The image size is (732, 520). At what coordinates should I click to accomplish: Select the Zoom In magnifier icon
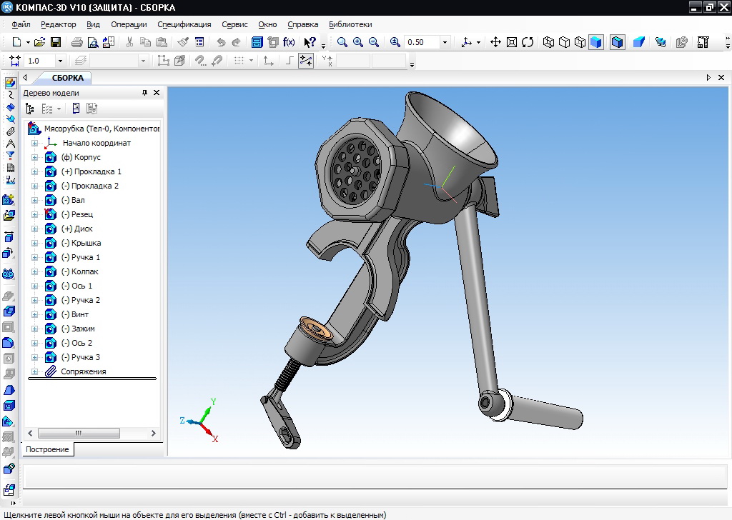[358, 42]
